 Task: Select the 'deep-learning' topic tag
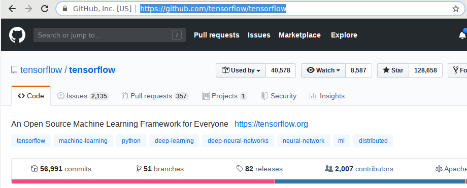click(174, 141)
